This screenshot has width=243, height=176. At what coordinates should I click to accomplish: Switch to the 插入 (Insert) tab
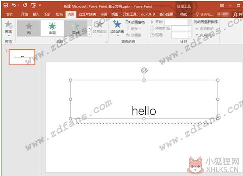(x=36, y=14)
